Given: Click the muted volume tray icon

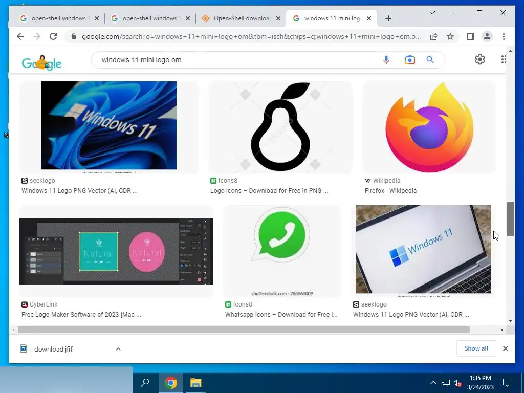Looking at the screenshot, I should pyautogui.click(x=457, y=383).
